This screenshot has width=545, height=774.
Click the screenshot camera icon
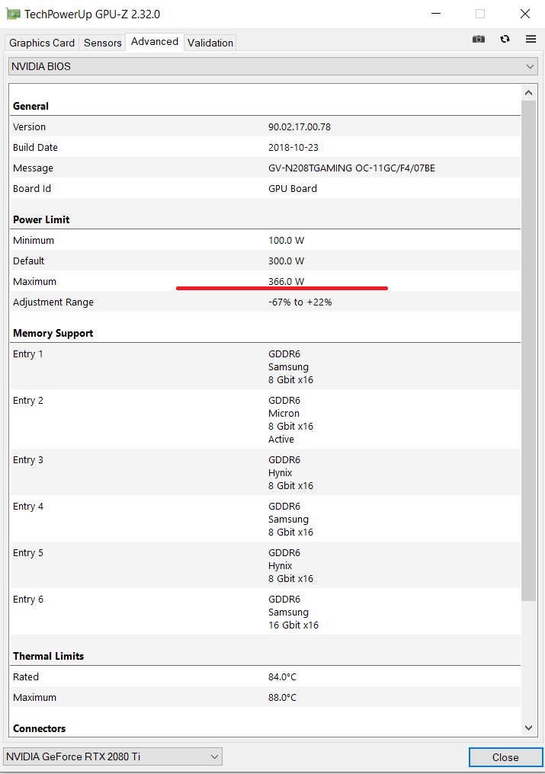pos(478,39)
